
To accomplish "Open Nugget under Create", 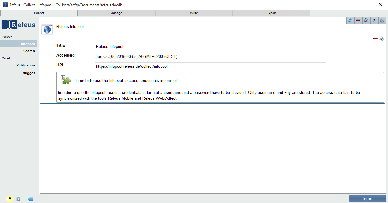I will point(29,73).
